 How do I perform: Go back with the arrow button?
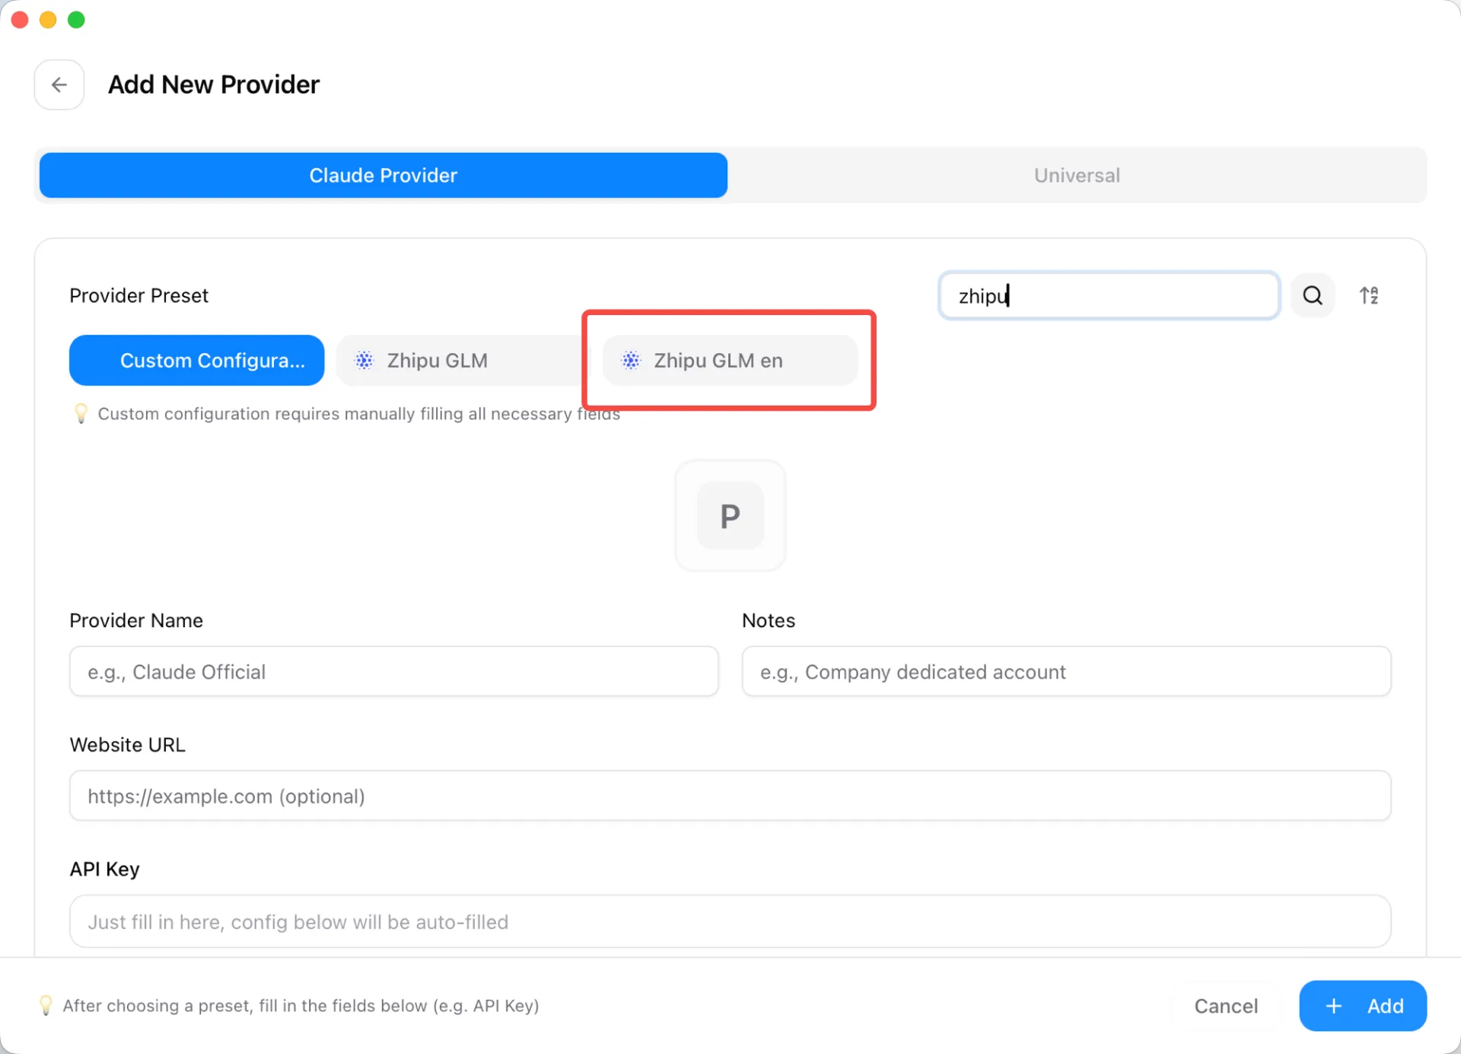pyautogui.click(x=59, y=84)
